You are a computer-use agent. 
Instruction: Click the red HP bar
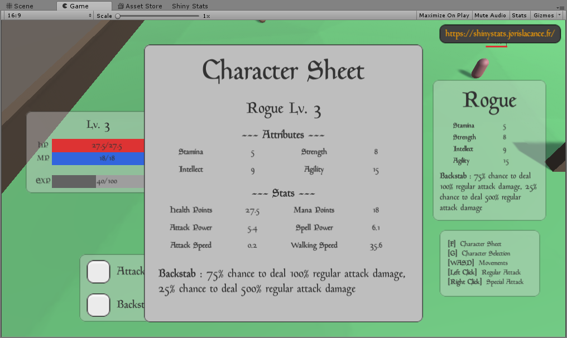tap(98, 146)
